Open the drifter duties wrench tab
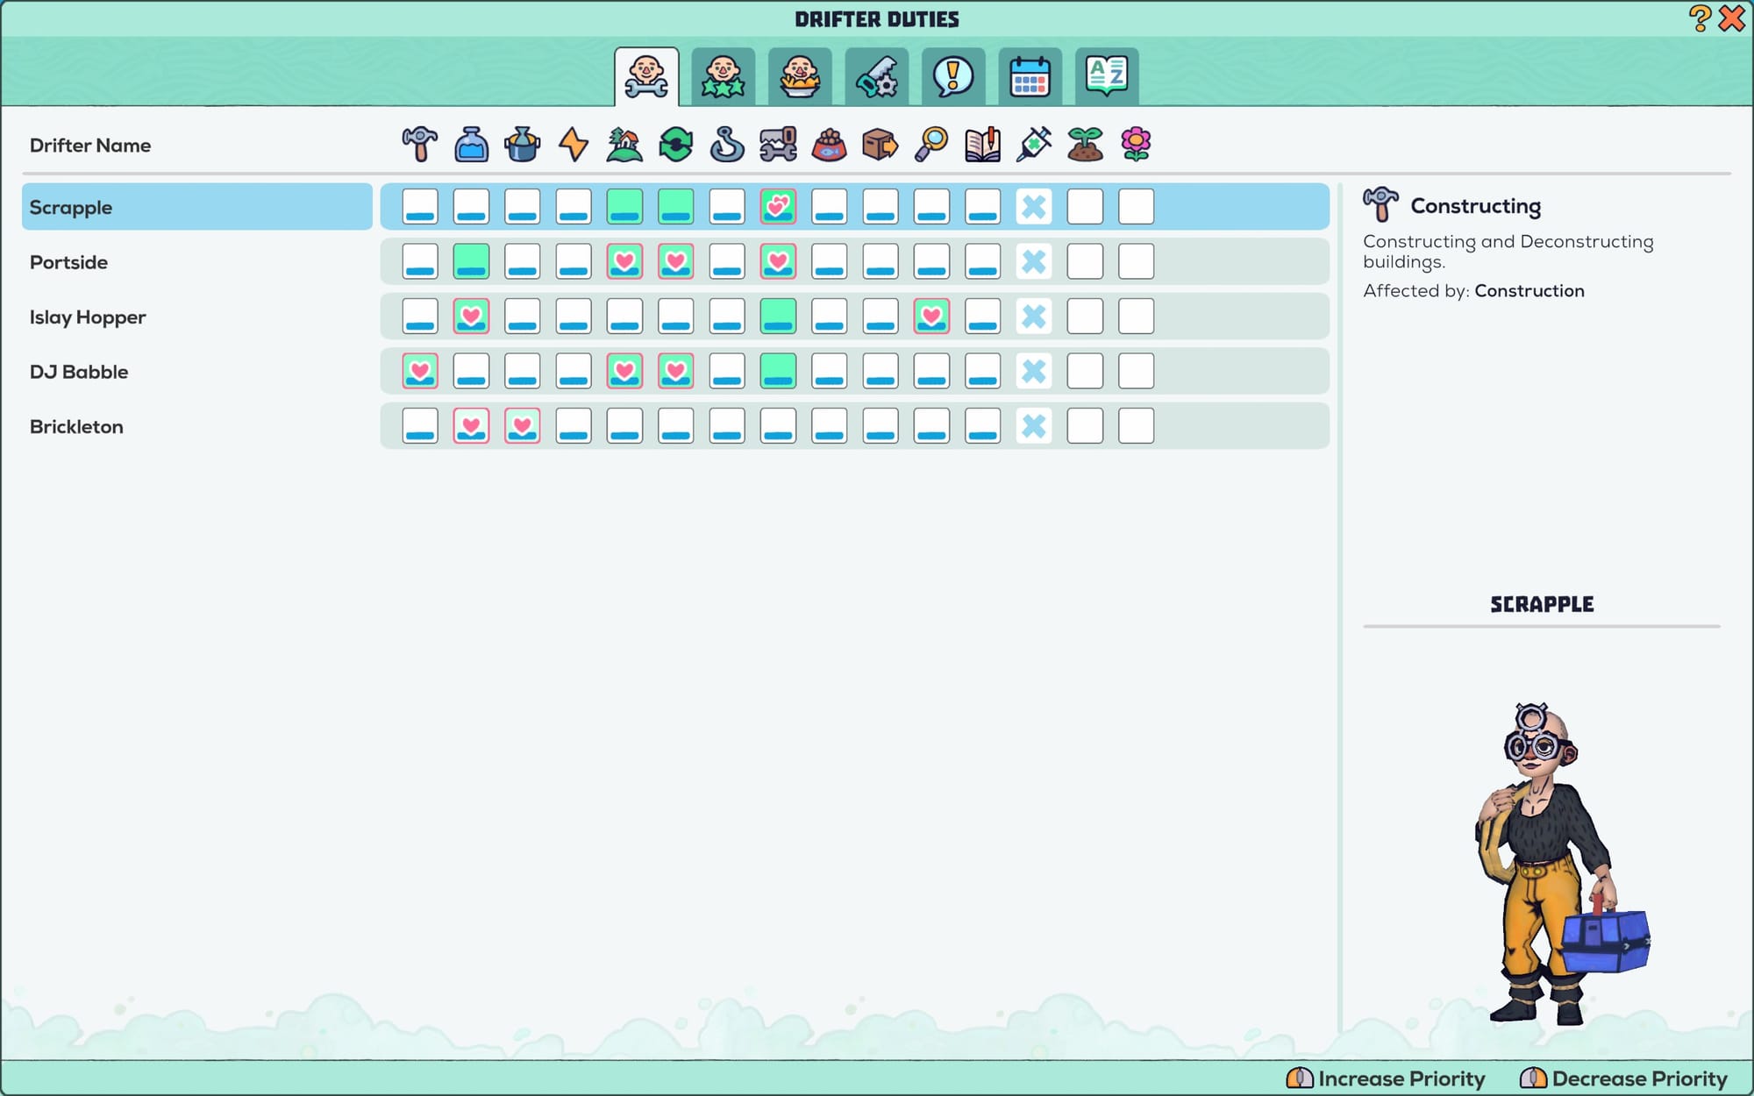This screenshot has width=1754, height=1096. tap(646, 77)
